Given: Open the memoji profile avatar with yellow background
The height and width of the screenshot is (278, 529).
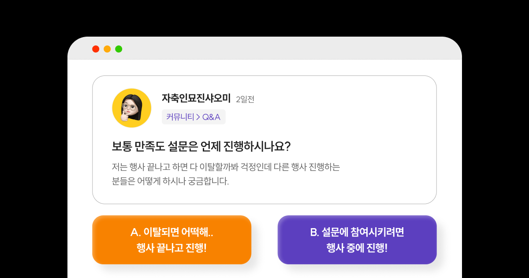Looking at the screenshot, I should 132,108.
